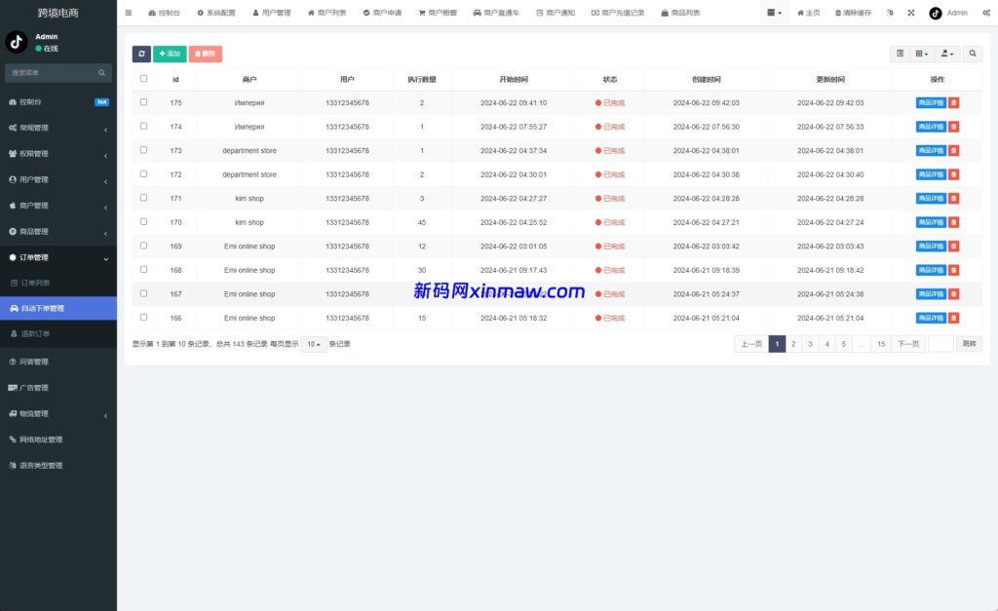Check the checkbox for row id 169
This screenshot has height=611, width=998.
click(141, 246)
